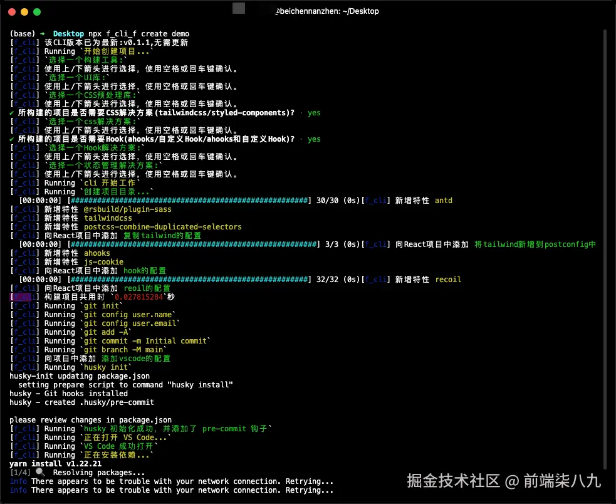Click the text '正在打开 VS Code...'
This screenshot has width=616, height=504.
[125, 437]
